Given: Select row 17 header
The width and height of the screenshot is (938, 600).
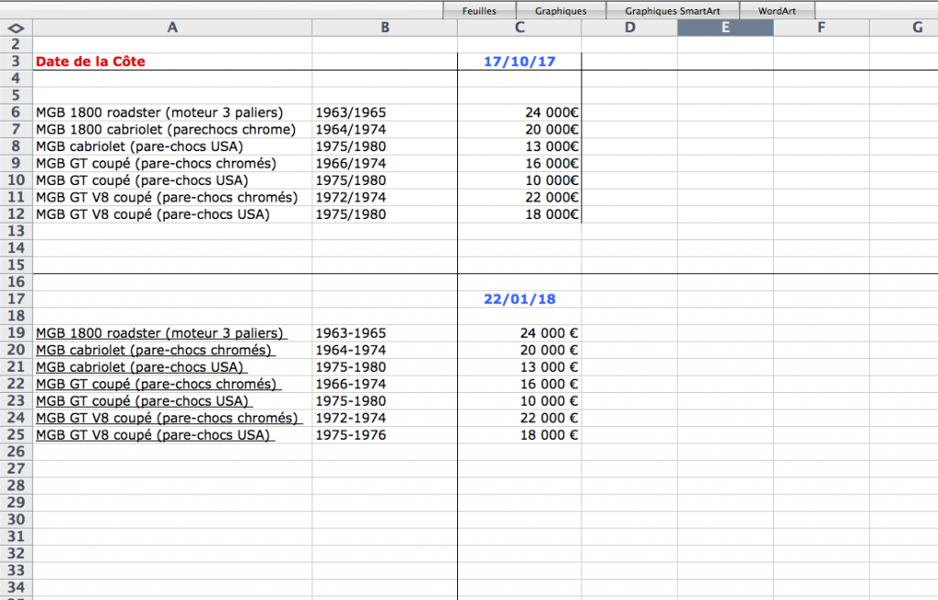Looking at the screenshot, I should 16,300.
